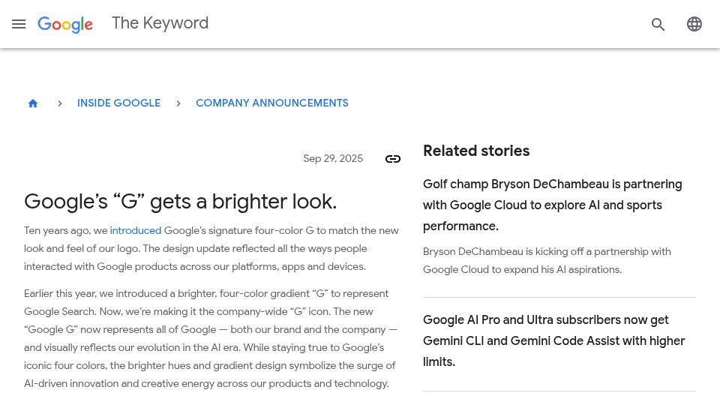Click the article date Sep 29, 2025
The height and width of the screenshot is (405, 720).
[x=333, y=158]
